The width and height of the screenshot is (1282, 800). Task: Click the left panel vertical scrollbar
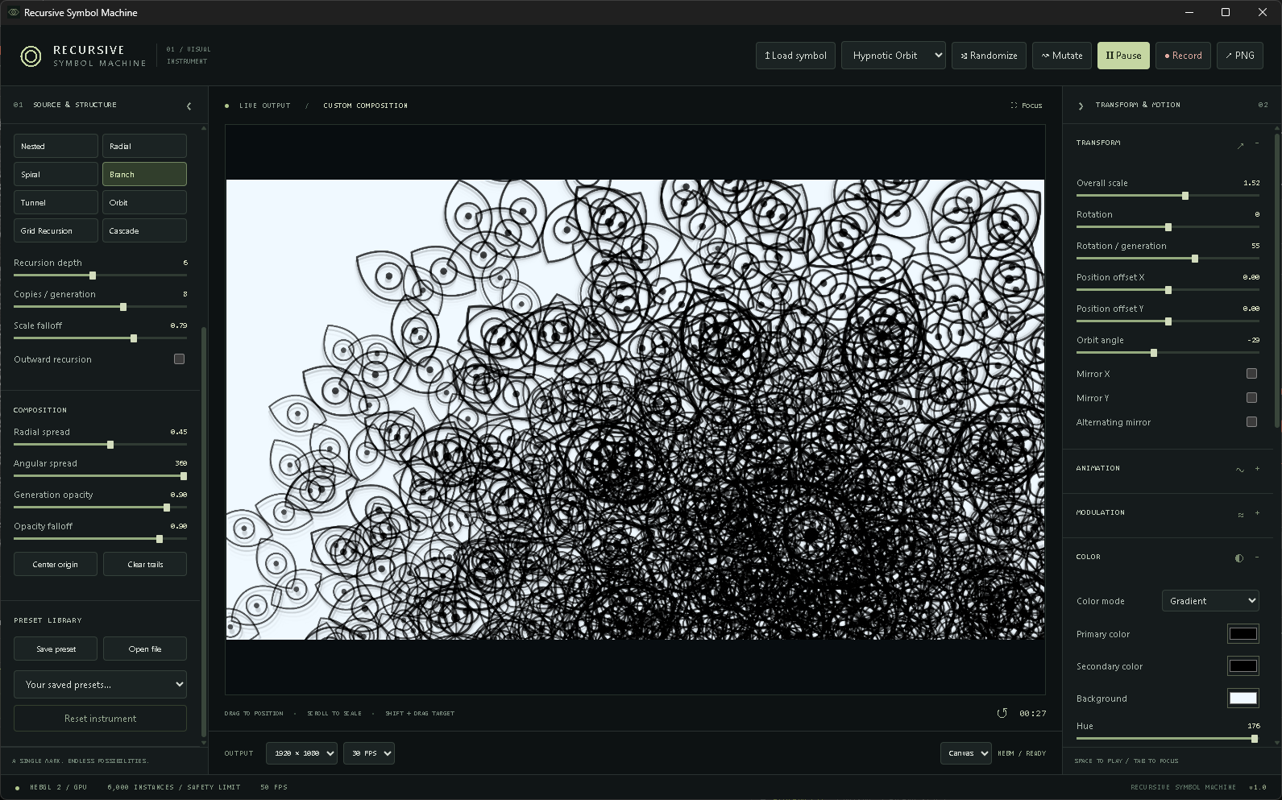click(204, 532)
